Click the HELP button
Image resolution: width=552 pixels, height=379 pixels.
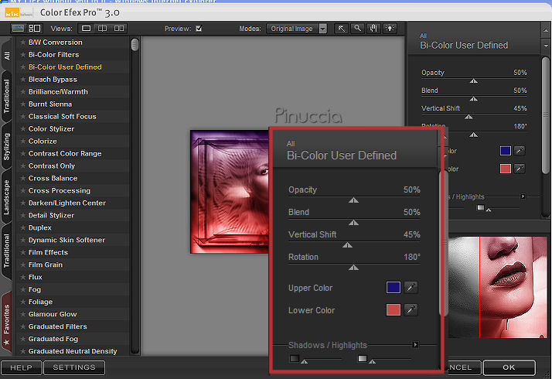pos(22,367)
